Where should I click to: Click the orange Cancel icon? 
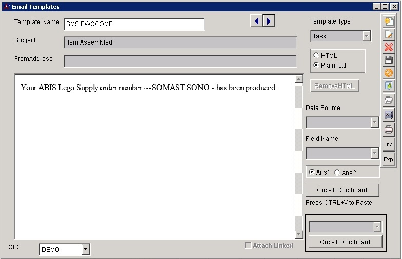(x=389, y=73)
